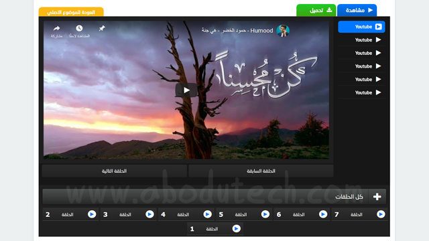This screenshot has width=429, height=241.
Task: Click the share arrow icon on video
Action: pos(56,28)
